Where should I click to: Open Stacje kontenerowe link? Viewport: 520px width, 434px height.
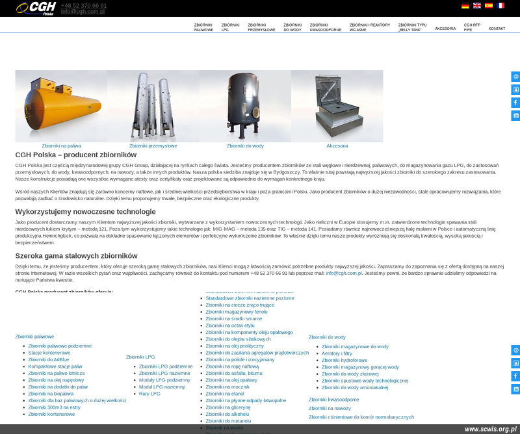click(x=49, y=353)
